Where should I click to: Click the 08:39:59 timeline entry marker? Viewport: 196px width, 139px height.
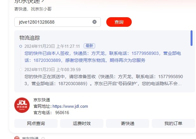[21, 69]
